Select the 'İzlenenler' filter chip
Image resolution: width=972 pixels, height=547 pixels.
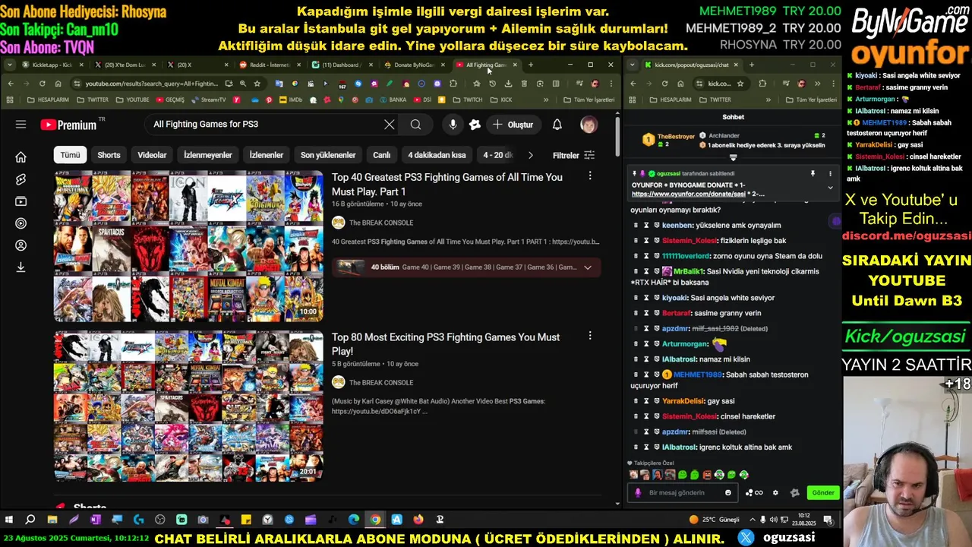click(x=266, y=155)
